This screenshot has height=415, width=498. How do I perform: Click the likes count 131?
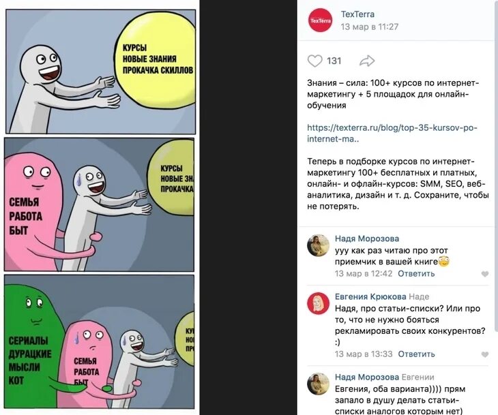point(334,61)
